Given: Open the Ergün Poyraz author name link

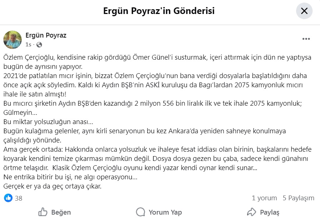Looking at the screenshot, I should [46, 35].
